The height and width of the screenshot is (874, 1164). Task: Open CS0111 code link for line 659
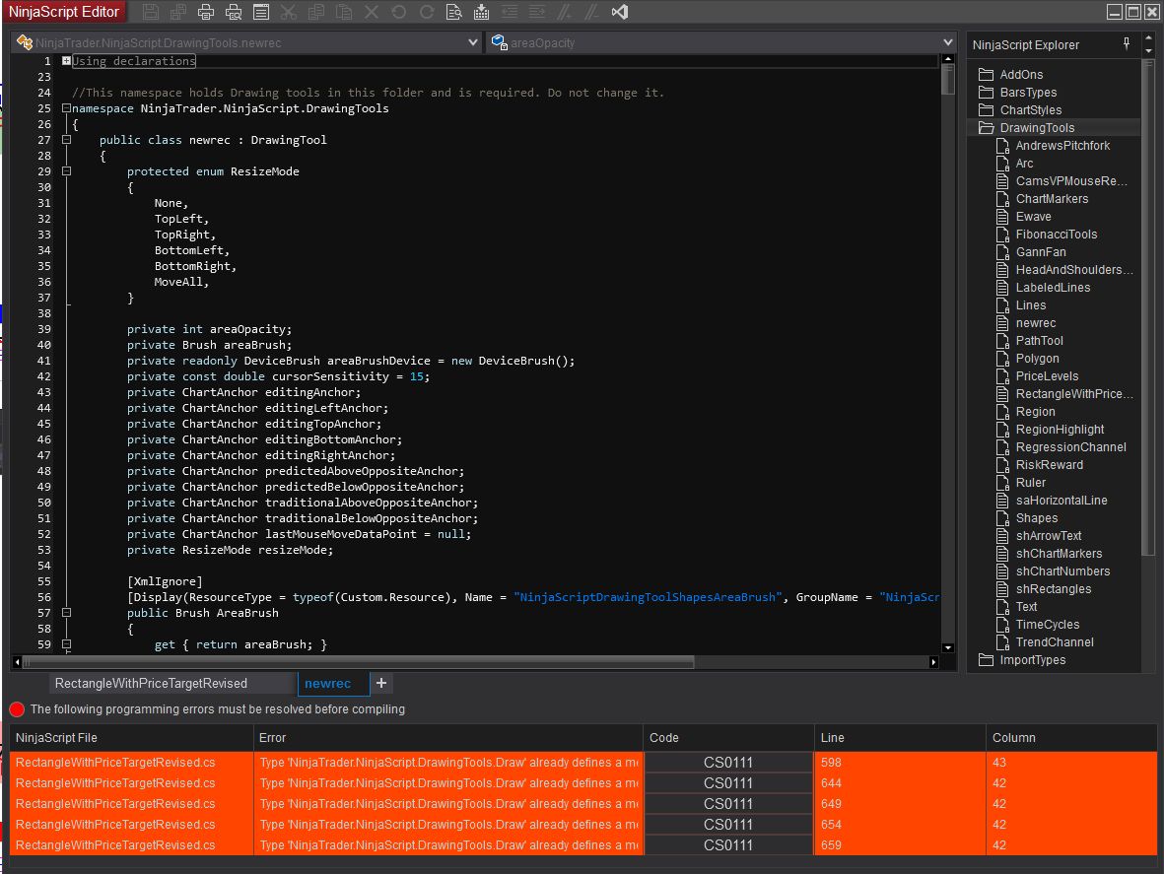coord(728,845)
